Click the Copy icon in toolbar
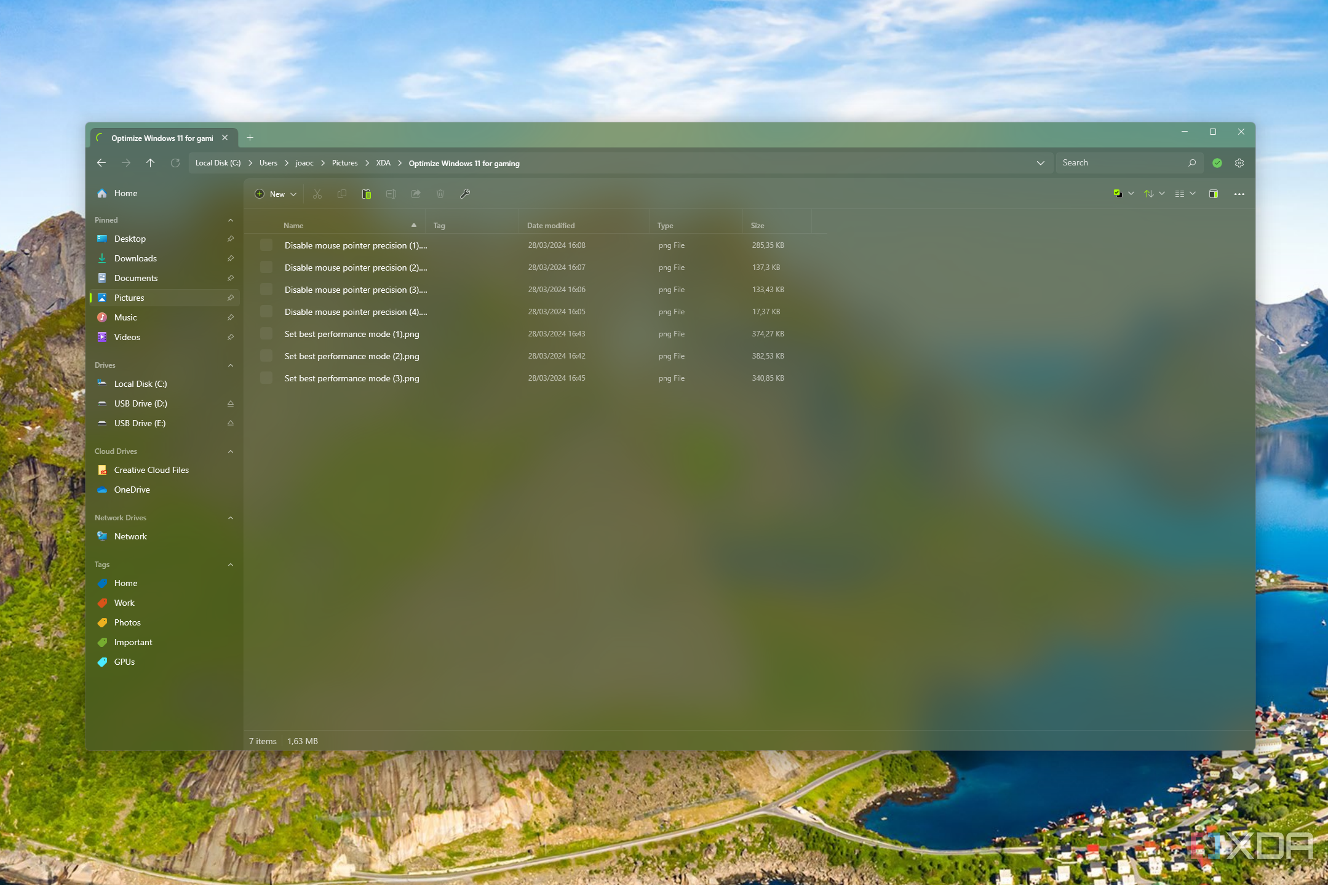This screenshot has height=885, width=1328. 341,194
